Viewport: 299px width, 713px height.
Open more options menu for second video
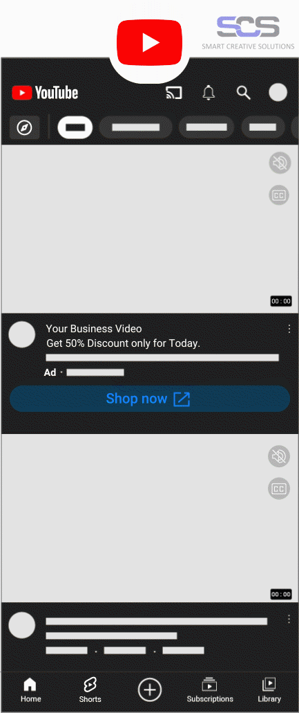pos(289,619)
